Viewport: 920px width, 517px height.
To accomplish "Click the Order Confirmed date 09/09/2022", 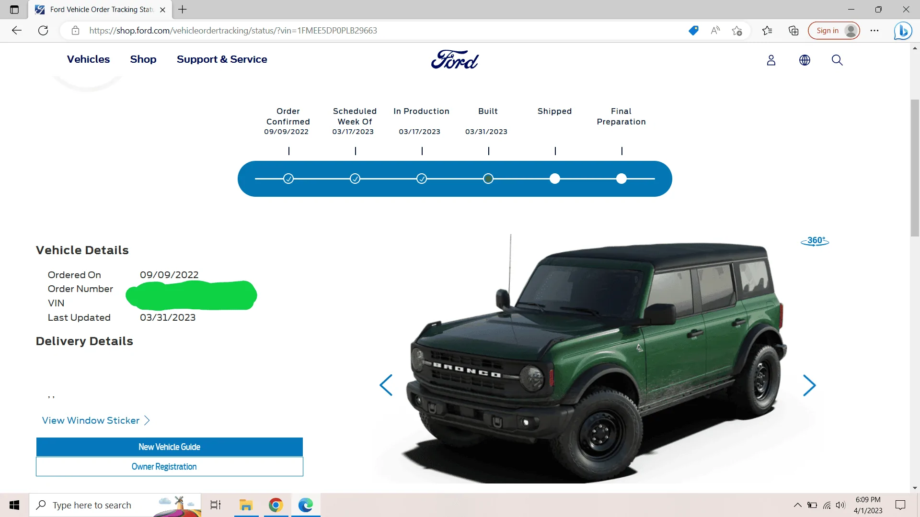I will (x=287, y=132).
